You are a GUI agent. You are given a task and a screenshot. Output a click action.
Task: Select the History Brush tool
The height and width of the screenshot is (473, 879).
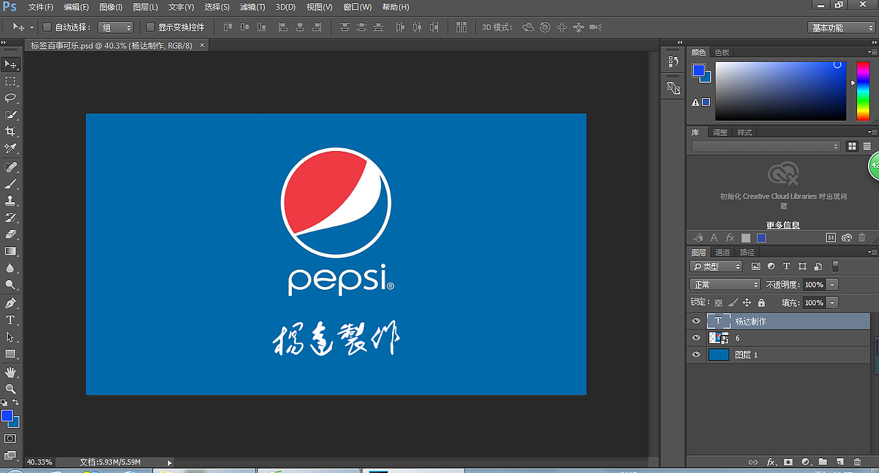pyautogui.click(x=10, y=218)
